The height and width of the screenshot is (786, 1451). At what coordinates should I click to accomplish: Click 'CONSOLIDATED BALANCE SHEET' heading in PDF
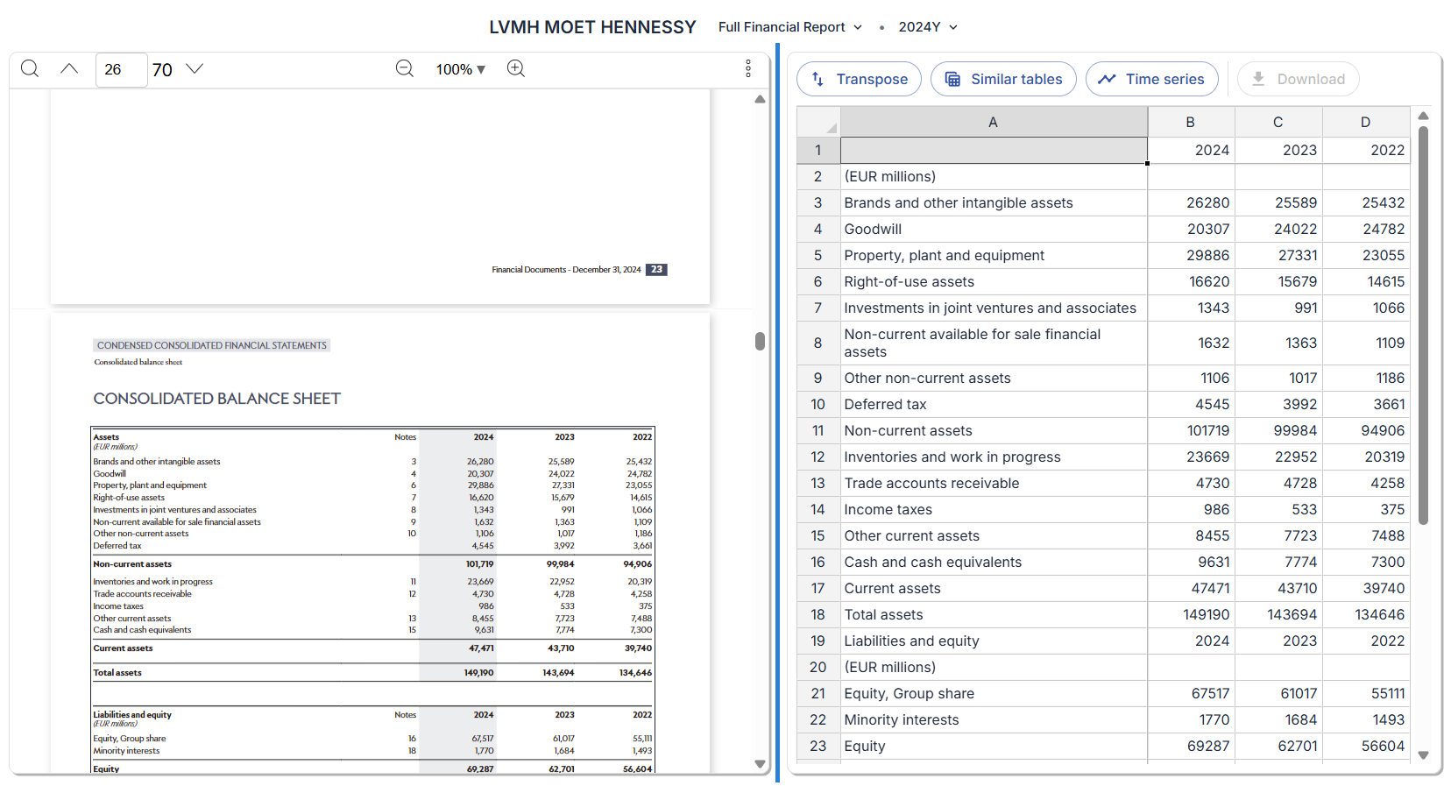[216, 399]
